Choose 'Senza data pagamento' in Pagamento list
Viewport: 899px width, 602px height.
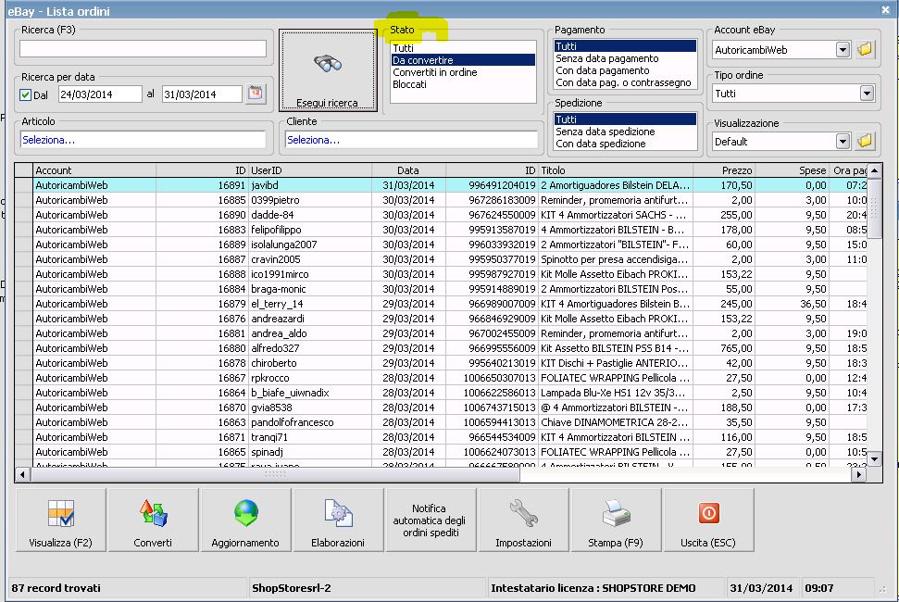pyautogui.click(x=606, y=58)
